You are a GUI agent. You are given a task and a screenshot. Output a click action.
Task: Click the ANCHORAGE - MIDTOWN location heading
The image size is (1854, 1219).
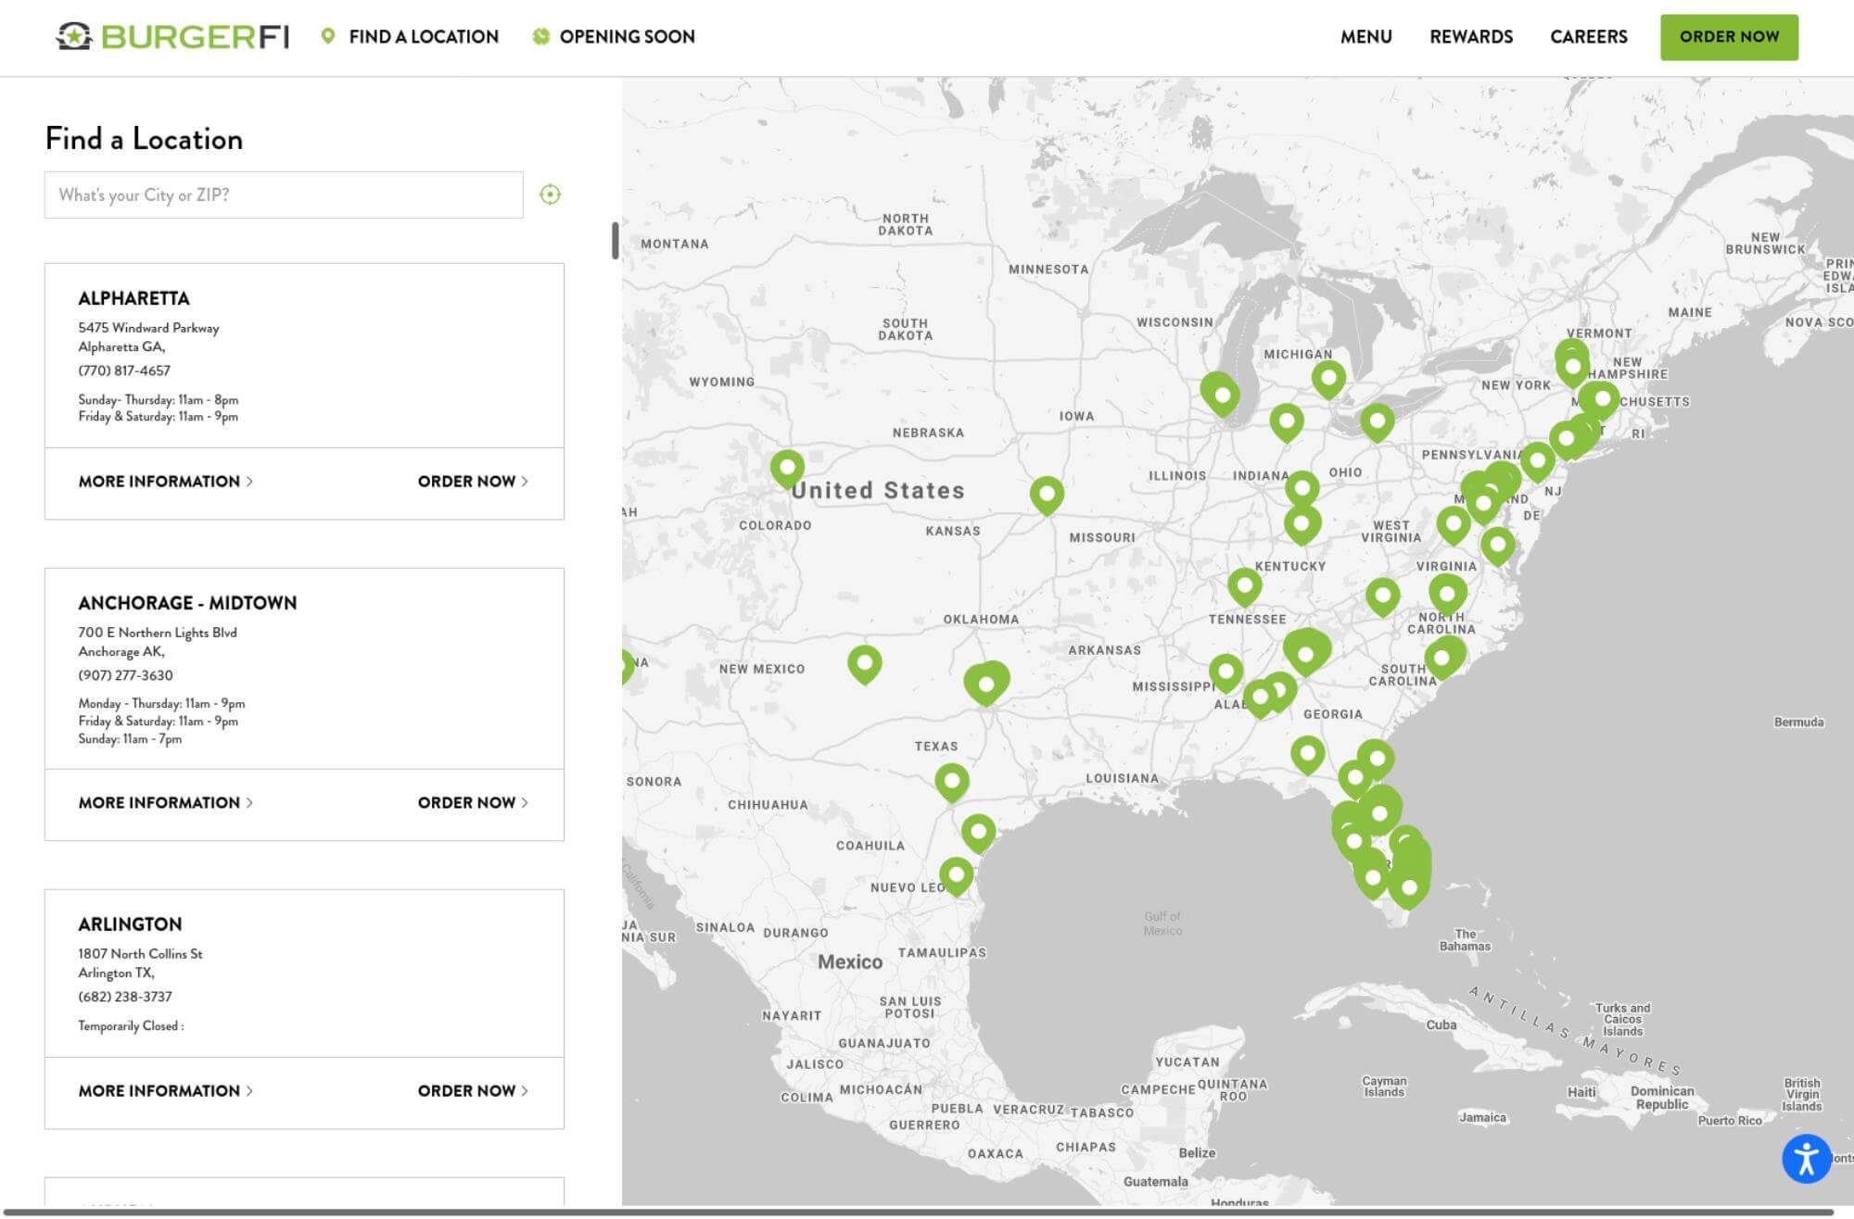pyautogui.click(x=187, y=603)
